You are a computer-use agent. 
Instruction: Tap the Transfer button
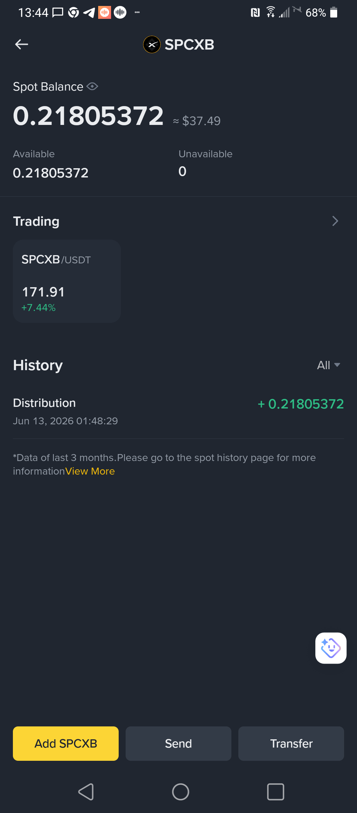tap(291, 744)
